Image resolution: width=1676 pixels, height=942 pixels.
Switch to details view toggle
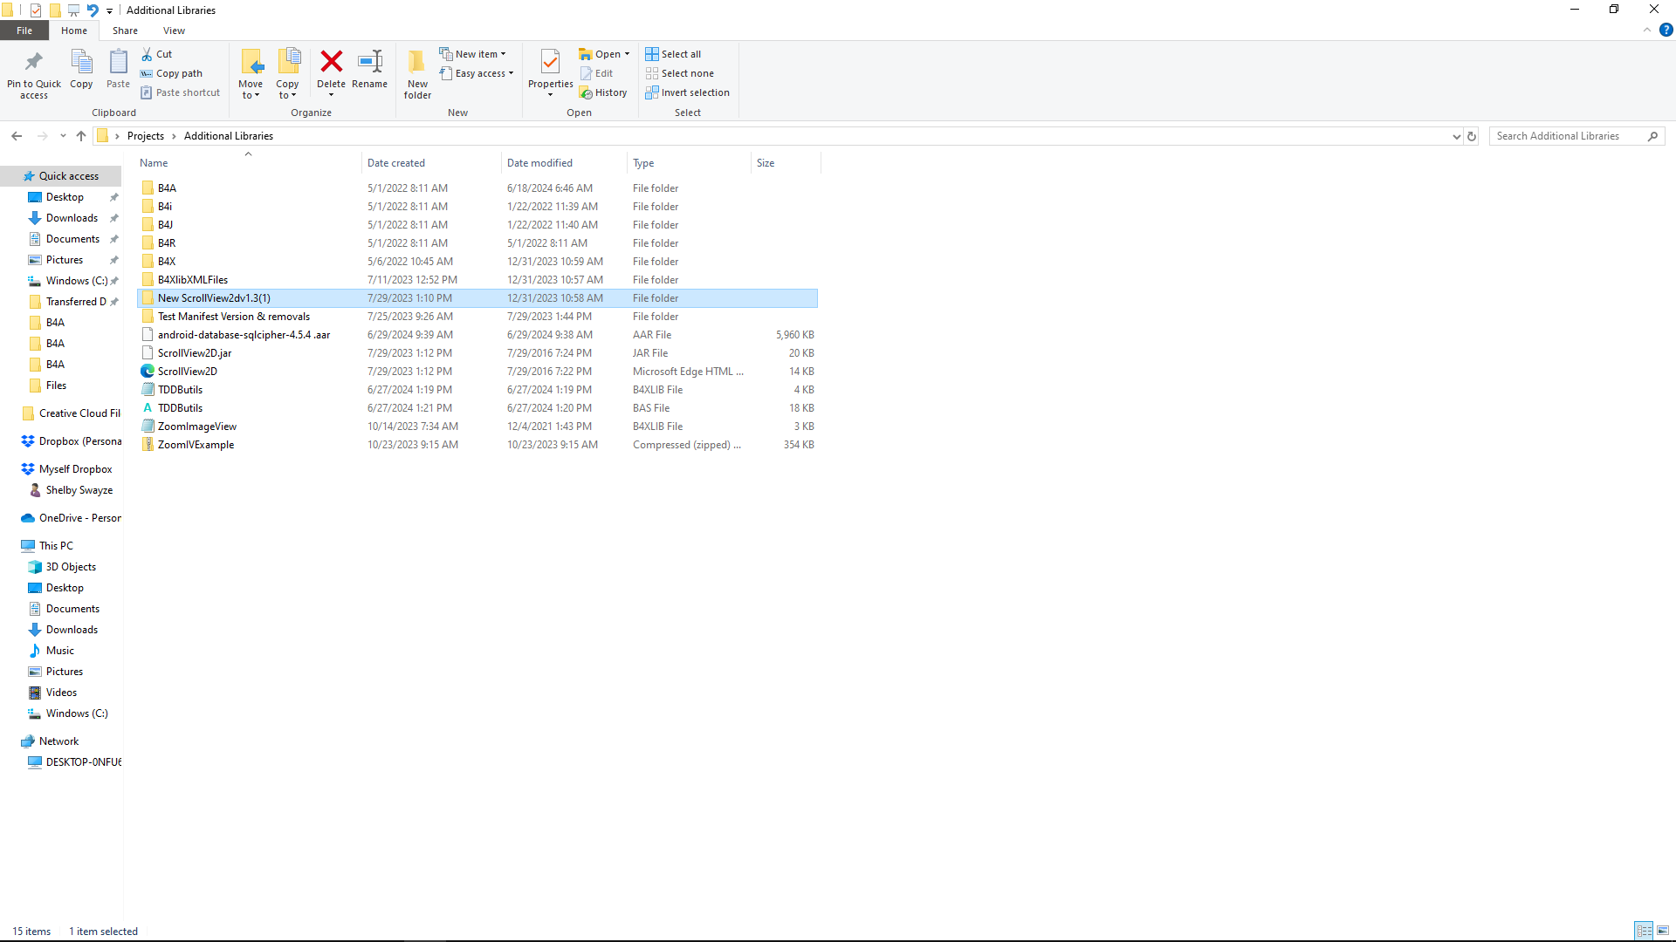(x=1644, y=931)
